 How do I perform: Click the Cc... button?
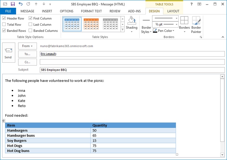(x=28, y=62)
